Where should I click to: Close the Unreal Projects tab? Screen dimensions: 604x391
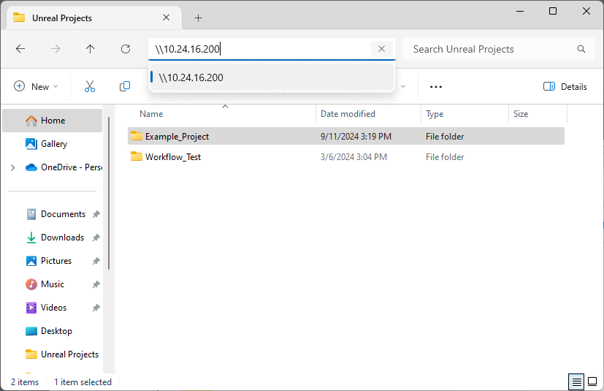tap(167, 18)
